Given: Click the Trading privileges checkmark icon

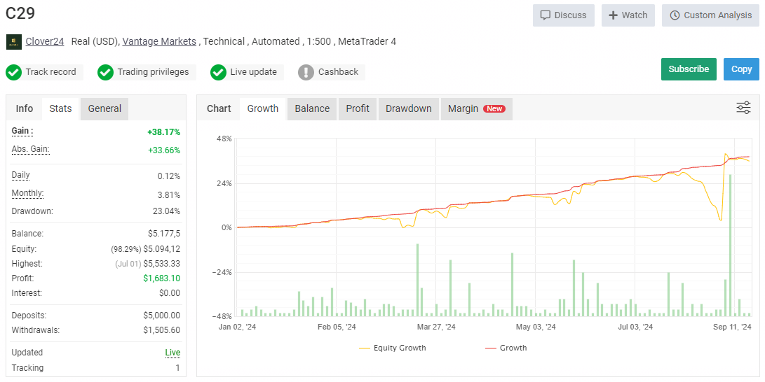Looking at the screenshot, I should coord(105,72).
